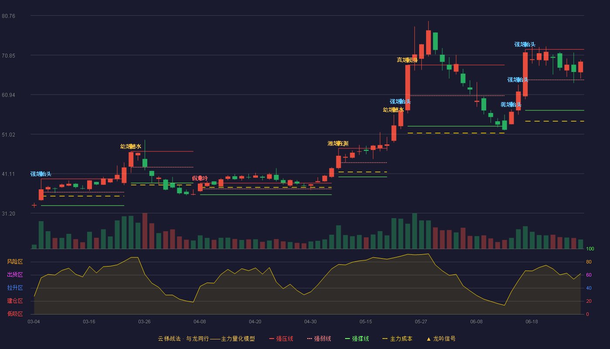Click the 70.85 price axis label
Viewport: 610px width, 349px height.
point(8,56)
